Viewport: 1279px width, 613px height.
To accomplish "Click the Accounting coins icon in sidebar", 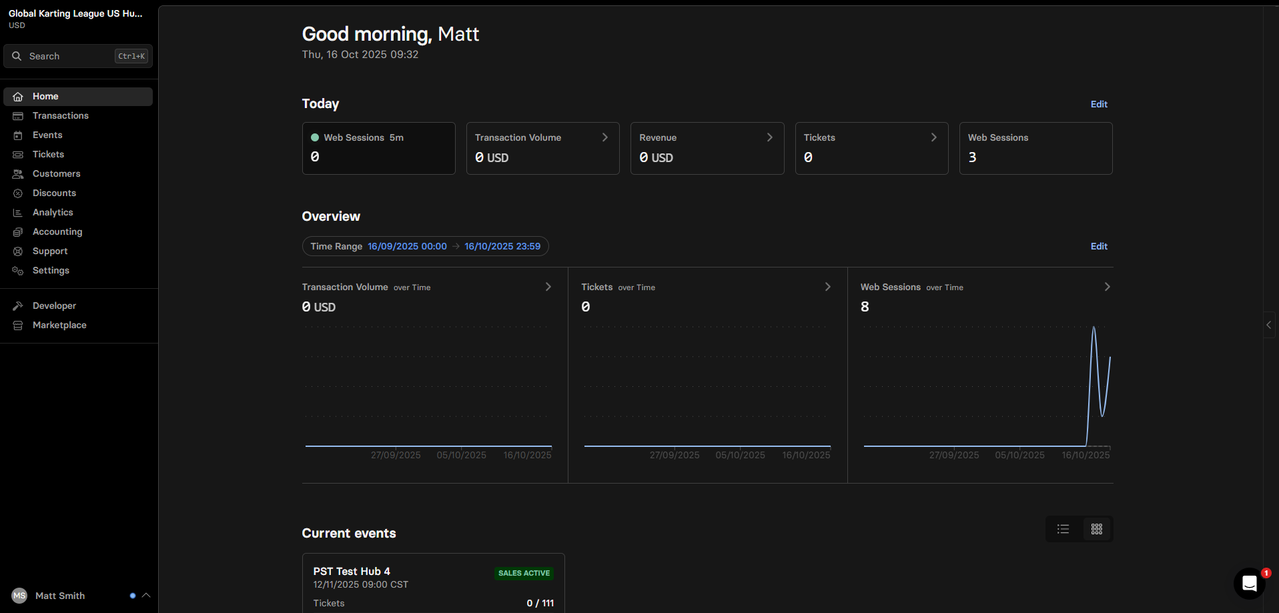I will point(18,232).
